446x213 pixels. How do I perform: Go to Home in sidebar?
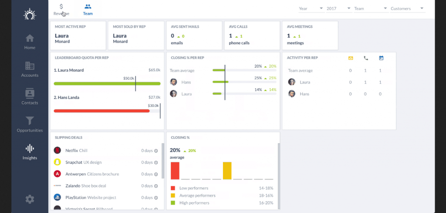point(30,42)
